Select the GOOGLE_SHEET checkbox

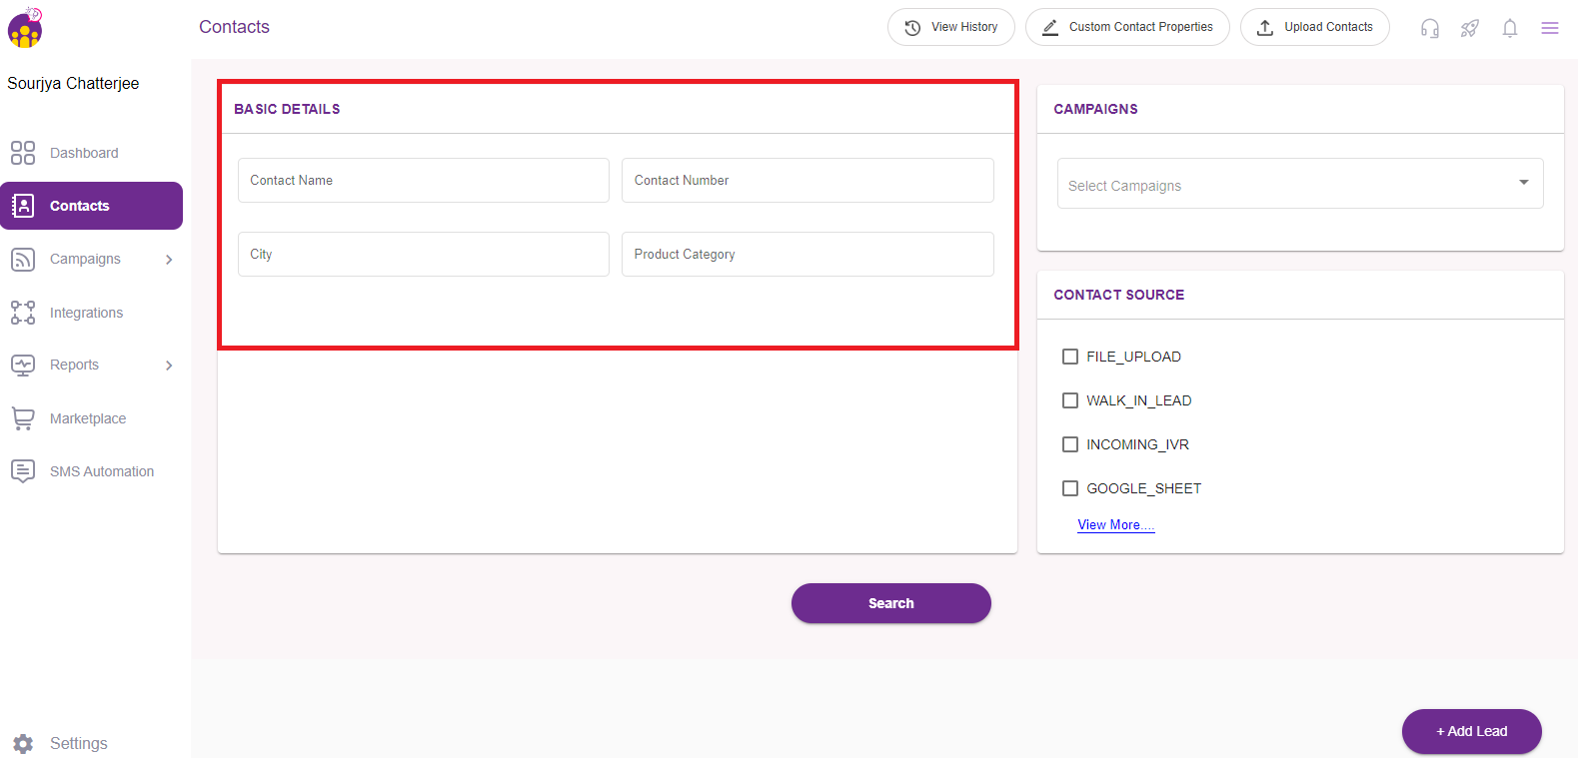click(x=1070, y=488)
